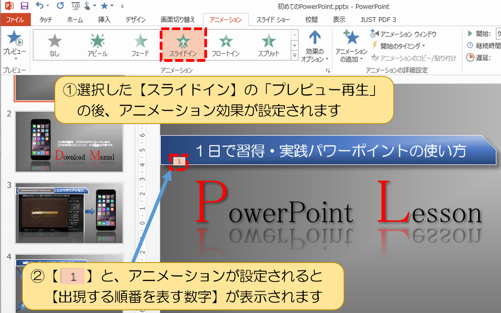Expand the full animation gallery
The width and height of the screenshot is (501, 313).
click(x=295, y=55)
